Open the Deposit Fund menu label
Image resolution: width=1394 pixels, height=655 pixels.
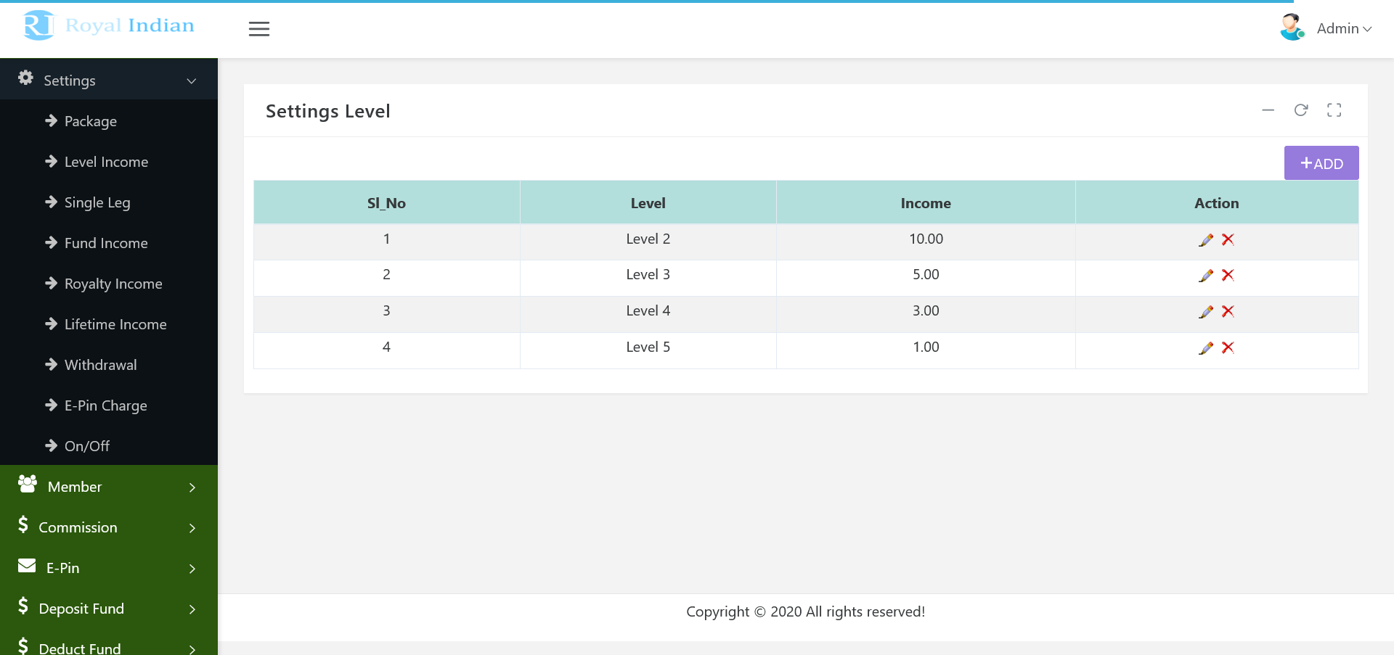click(81, 609)
